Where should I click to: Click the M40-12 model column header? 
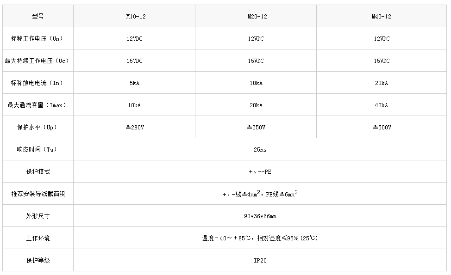point(382,16)
